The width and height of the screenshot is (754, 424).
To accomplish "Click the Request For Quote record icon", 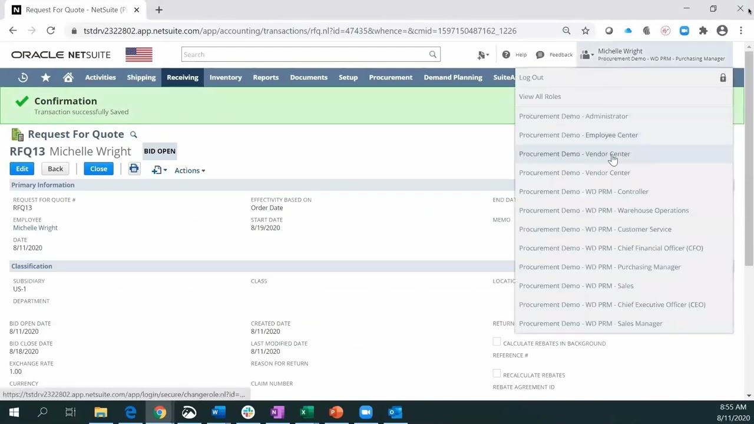I will pos(17,135).
